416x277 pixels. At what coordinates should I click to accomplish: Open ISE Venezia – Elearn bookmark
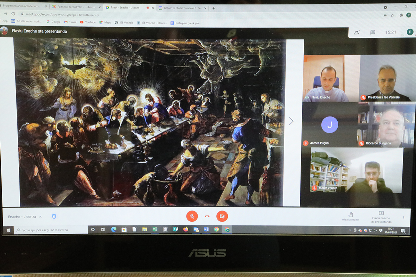[152, 23]
